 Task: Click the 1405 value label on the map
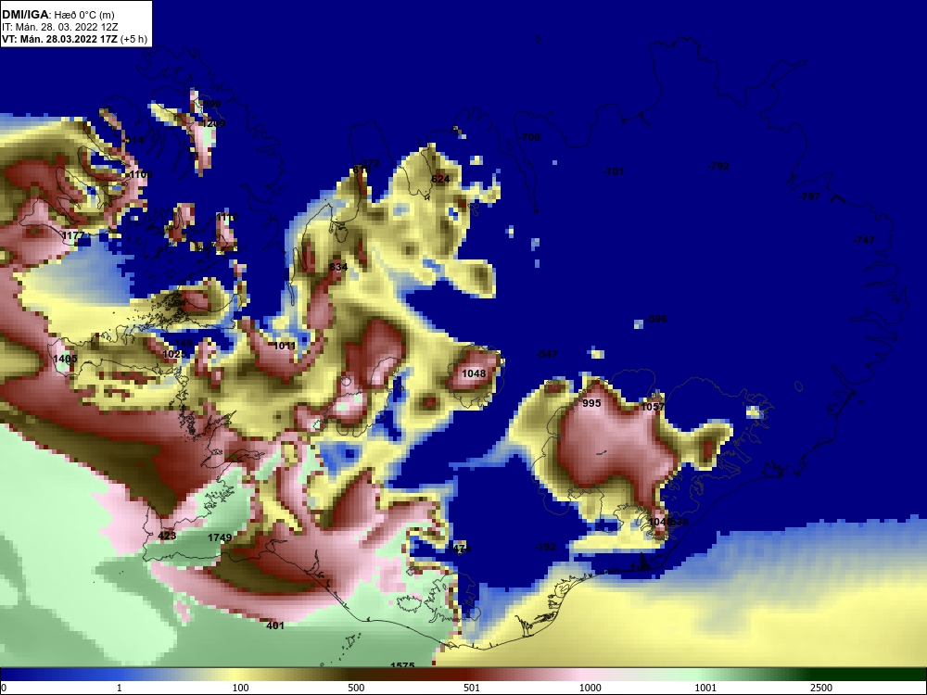tap(65, 359)
